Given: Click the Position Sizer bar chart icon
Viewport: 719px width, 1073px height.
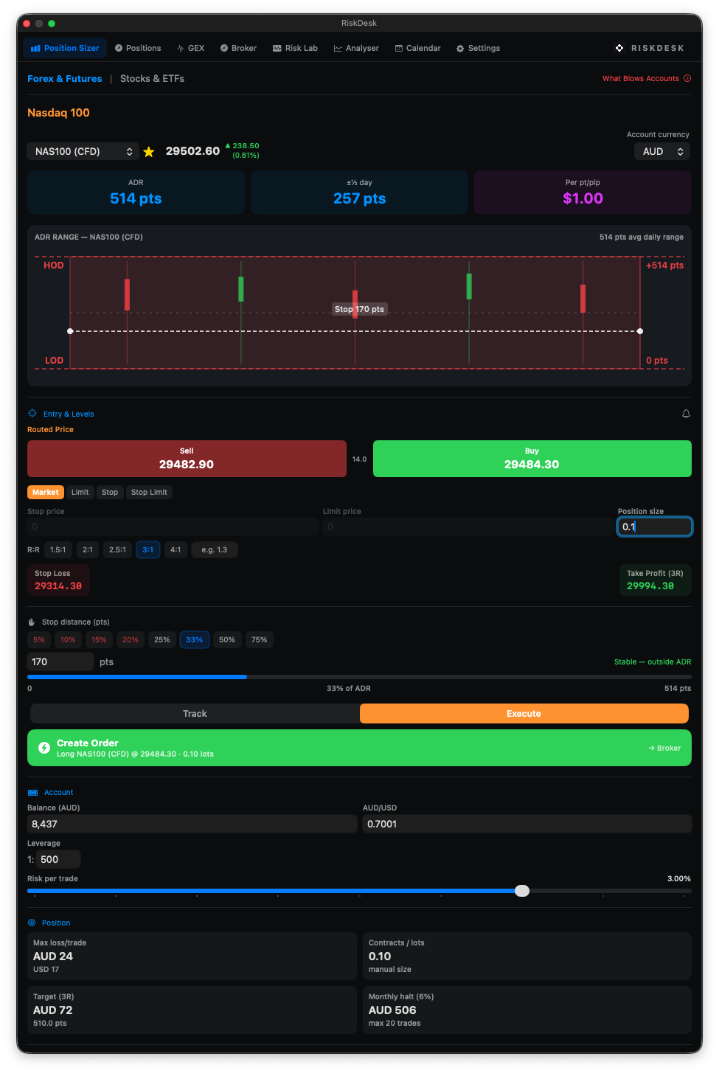Looking at the screenshot, I should click(x=35, y=49).
